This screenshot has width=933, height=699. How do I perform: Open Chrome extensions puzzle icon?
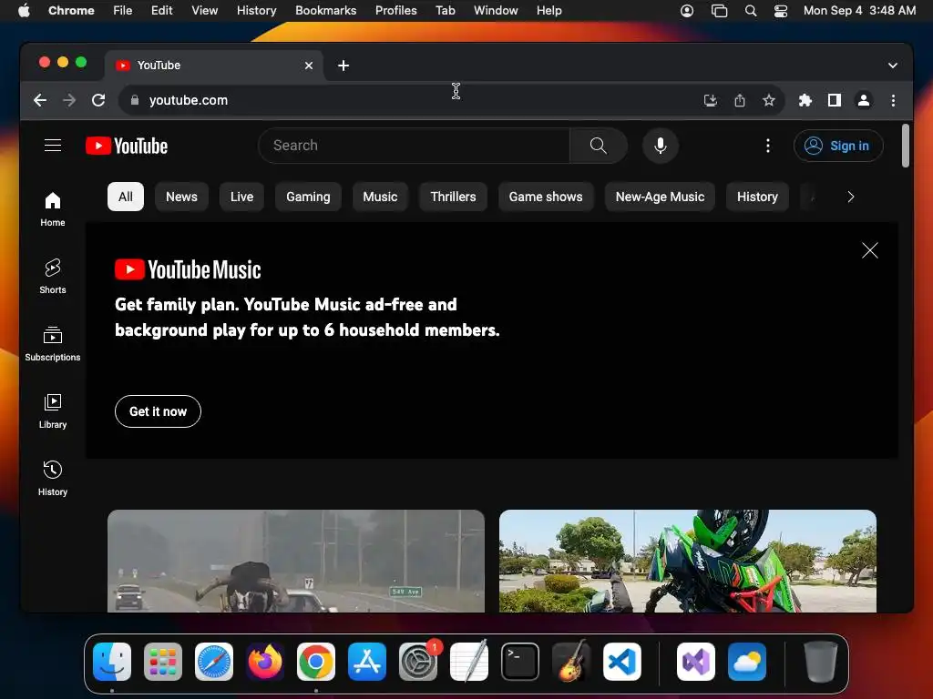pyautogui.click(x=805, y=100)
